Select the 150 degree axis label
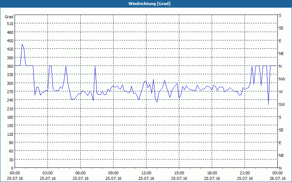292x182 pixels. tap(11, 126)
